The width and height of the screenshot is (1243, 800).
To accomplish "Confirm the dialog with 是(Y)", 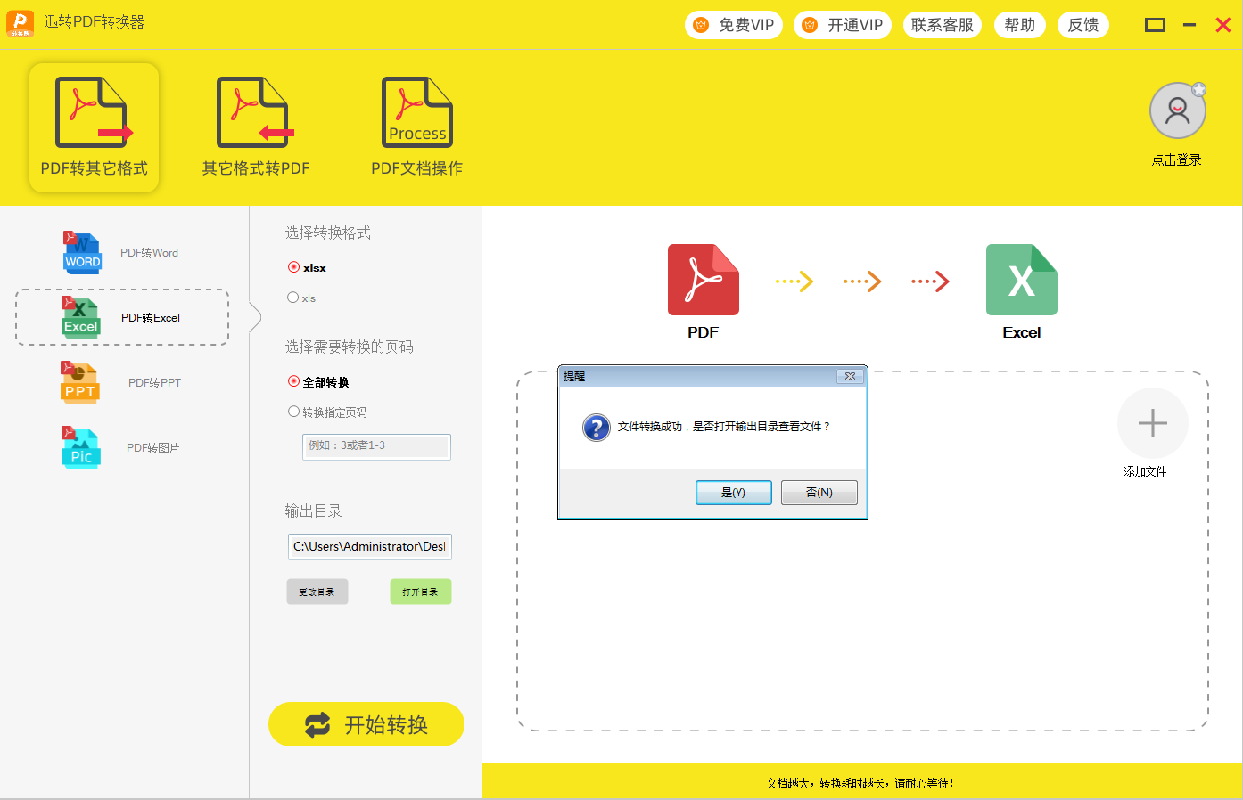I will click(734, 493).
